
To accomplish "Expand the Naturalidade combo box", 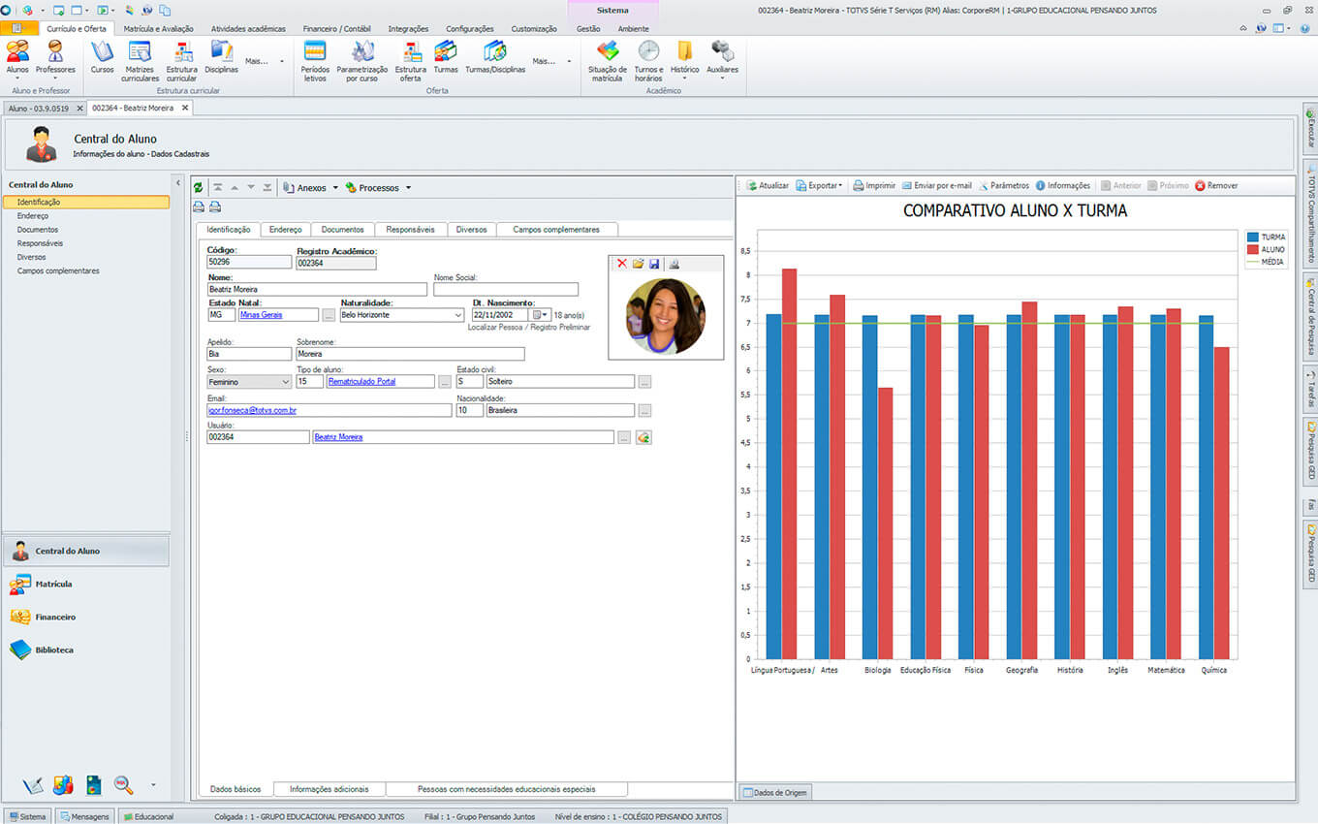I will point(457,315).
